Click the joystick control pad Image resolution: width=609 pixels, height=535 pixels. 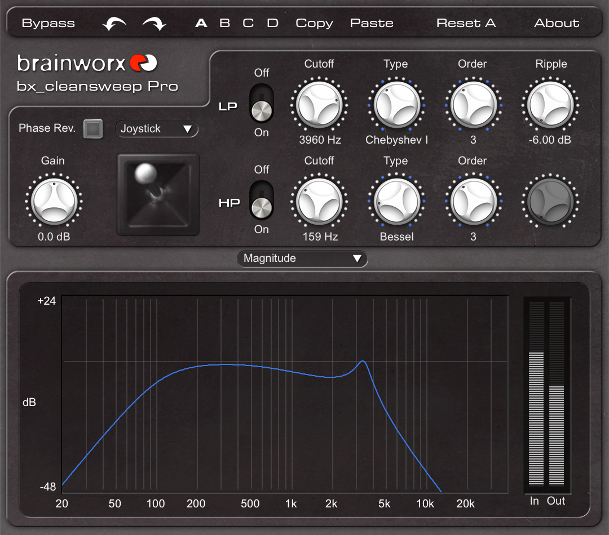click(x=157, y=194)
